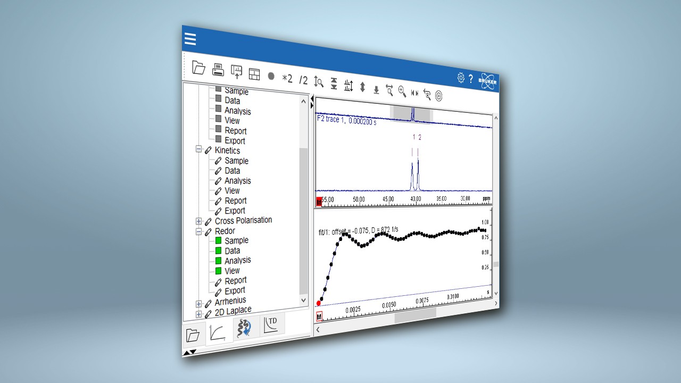Select the Redor Data entry
This screenshot has height=383, width=681.
pyautogui.click(x=232, y=251)
